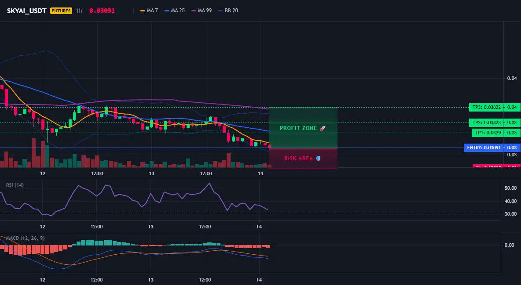Toggle the BB 20 legend indicator
Viewport: 521px width, 285px height.
pos(228,11)
